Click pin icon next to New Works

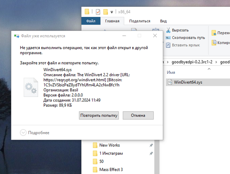151,145
